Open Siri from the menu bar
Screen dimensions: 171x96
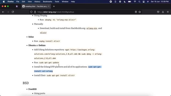pos(148,2)
